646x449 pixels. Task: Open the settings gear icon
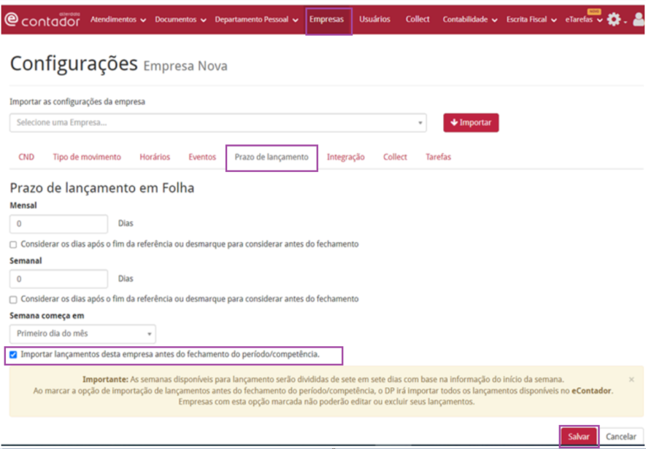pyautogui.click(x=614, y=20)
